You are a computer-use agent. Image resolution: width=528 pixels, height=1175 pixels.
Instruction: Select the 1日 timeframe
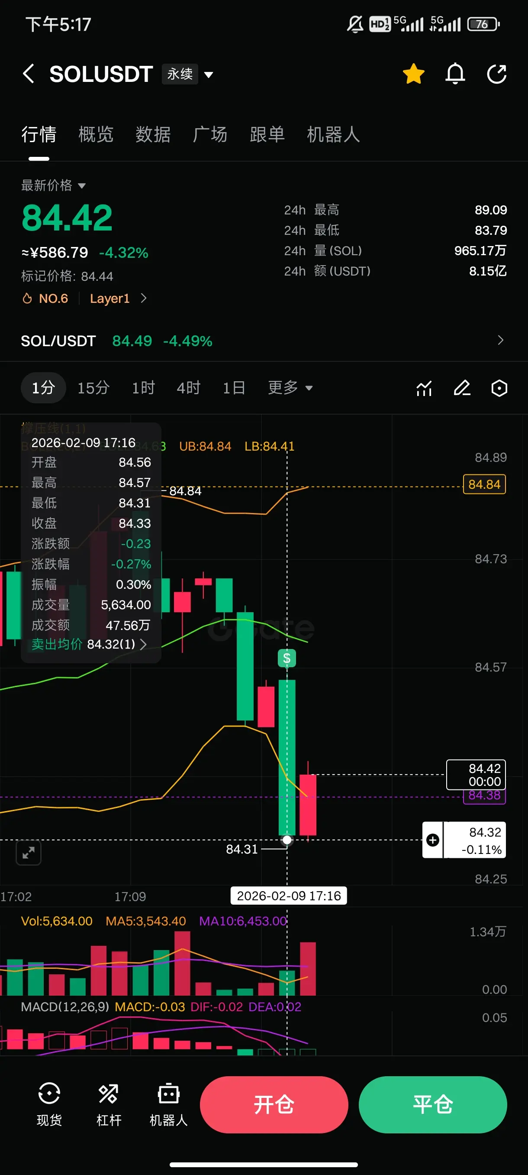234,388
